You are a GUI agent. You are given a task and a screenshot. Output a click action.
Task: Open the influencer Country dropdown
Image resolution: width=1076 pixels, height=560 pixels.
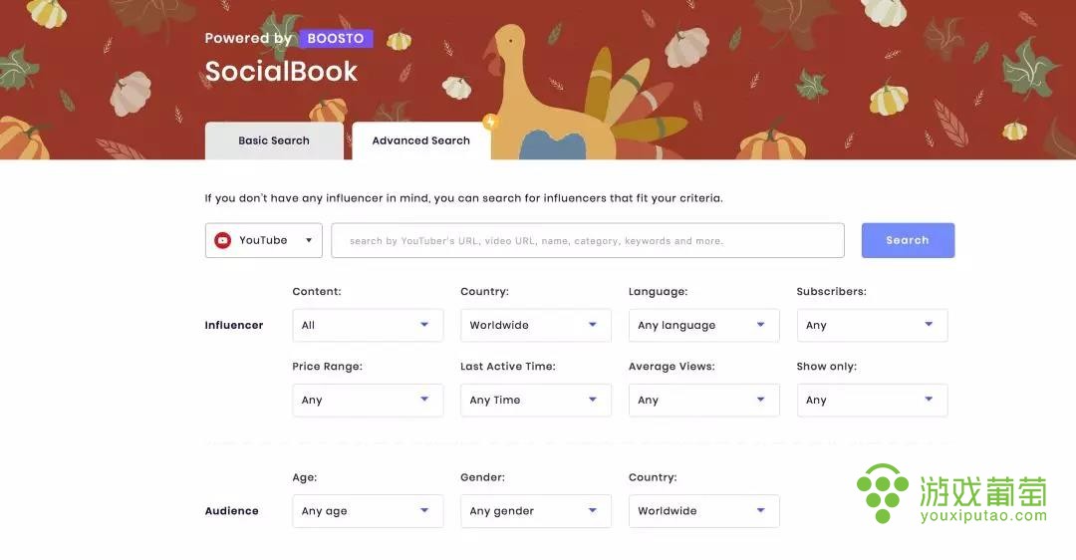(536, 325)
